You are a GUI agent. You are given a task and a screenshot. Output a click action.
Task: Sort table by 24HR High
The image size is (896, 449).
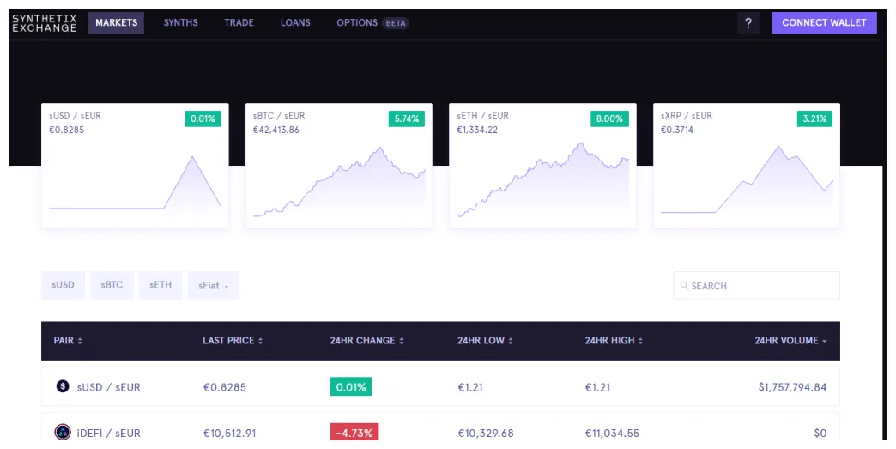point(614,341)
